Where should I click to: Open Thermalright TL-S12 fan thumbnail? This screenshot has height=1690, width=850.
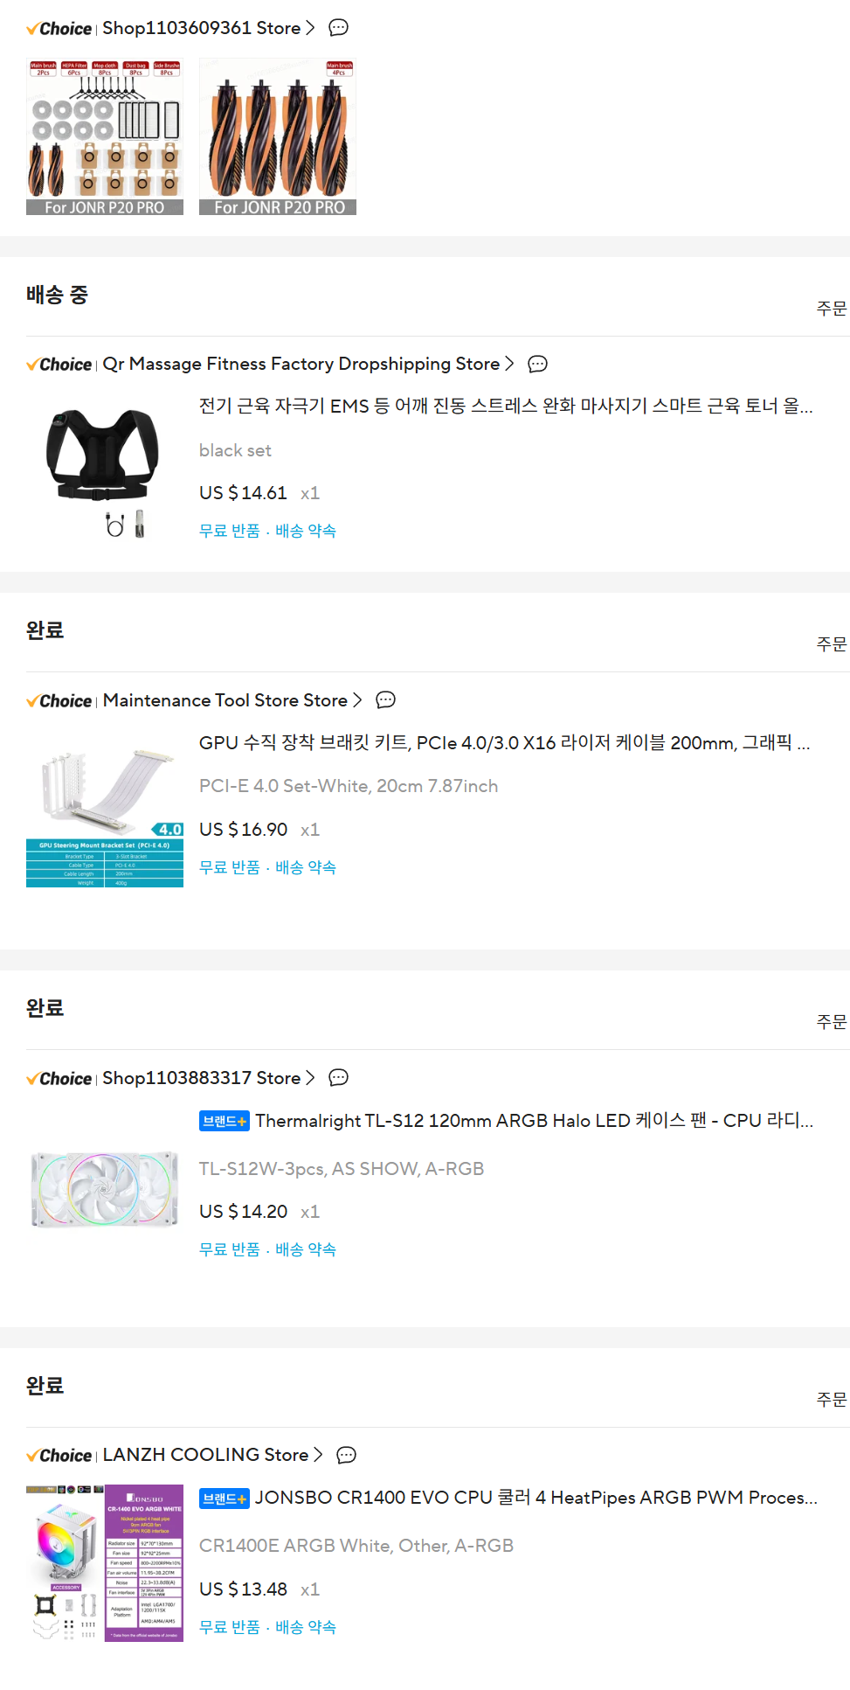coord(105,1188)
